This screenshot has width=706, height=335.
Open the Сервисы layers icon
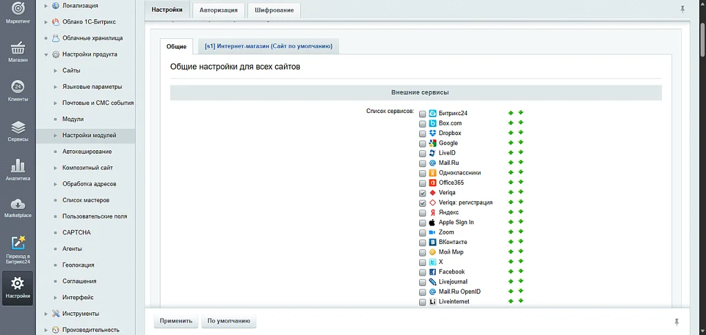coord(18,127)
